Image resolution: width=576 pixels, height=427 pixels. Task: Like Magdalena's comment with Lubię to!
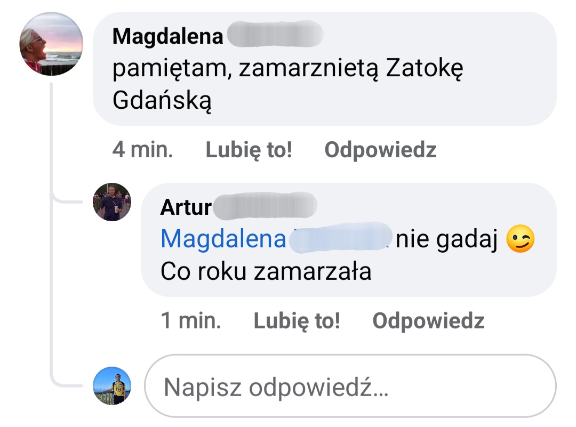click(249, 150)
